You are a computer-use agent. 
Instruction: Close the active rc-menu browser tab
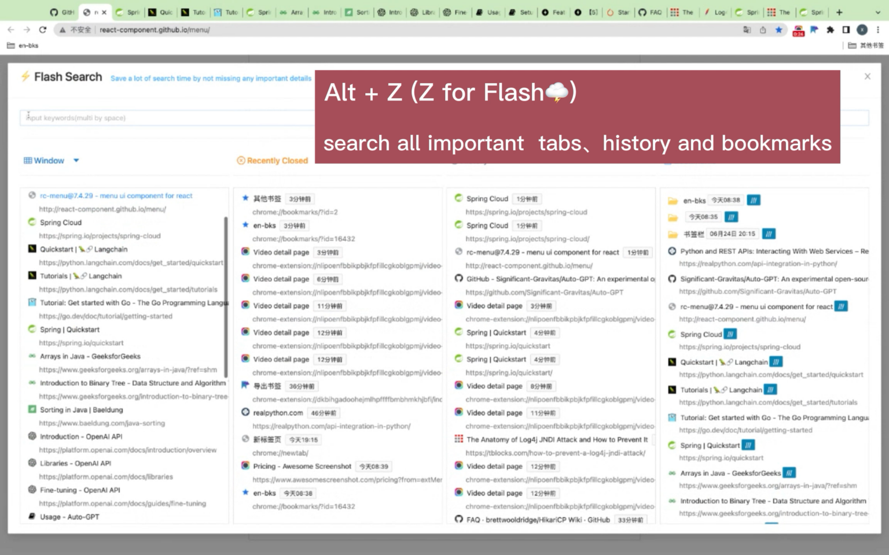tap(104, 12)
